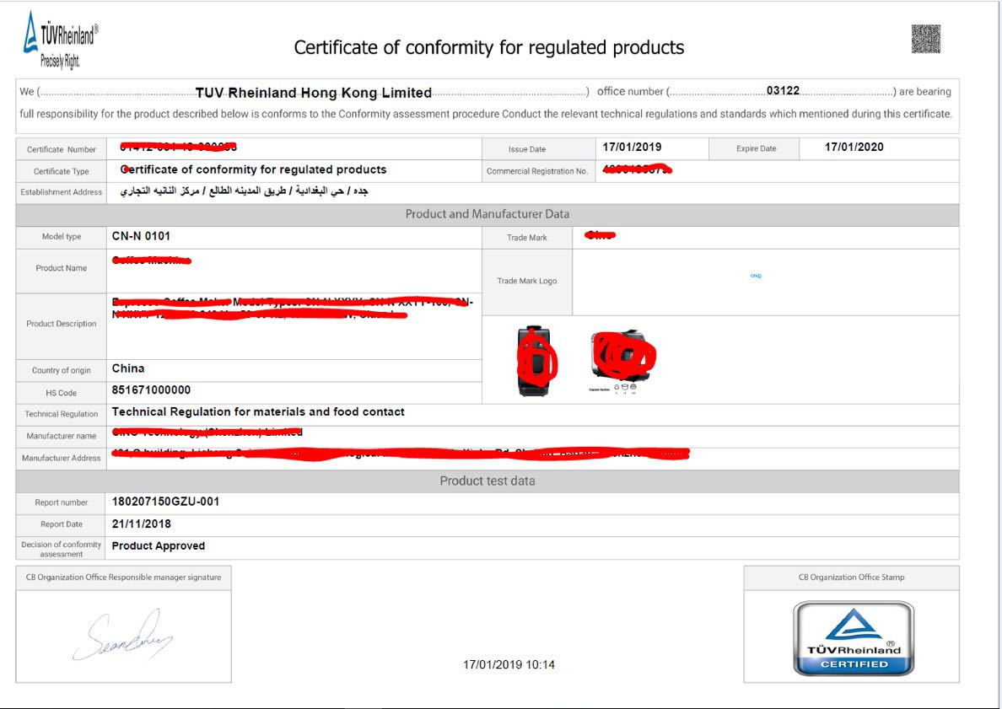Click the 'Product test data' section header

coord(488,481)
